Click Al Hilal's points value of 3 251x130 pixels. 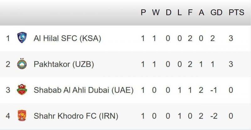231,39
